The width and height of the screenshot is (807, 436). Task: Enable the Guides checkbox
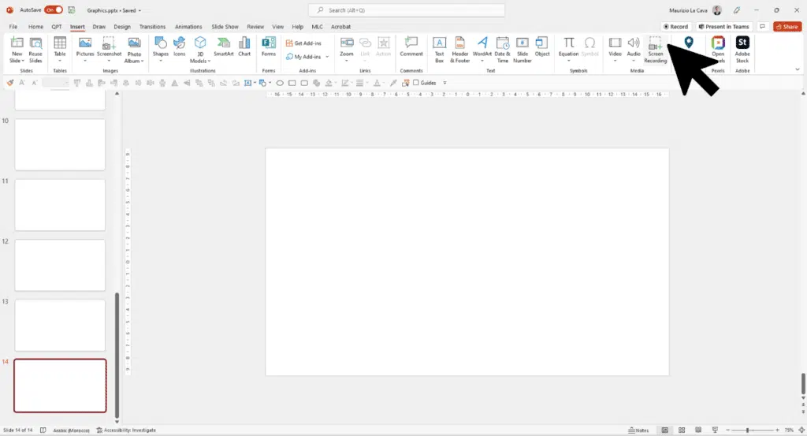coord(416,83)
